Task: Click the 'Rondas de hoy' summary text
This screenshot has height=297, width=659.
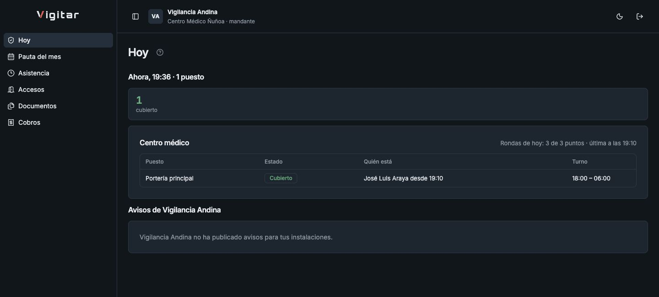Action: click(x=568, y=143)
